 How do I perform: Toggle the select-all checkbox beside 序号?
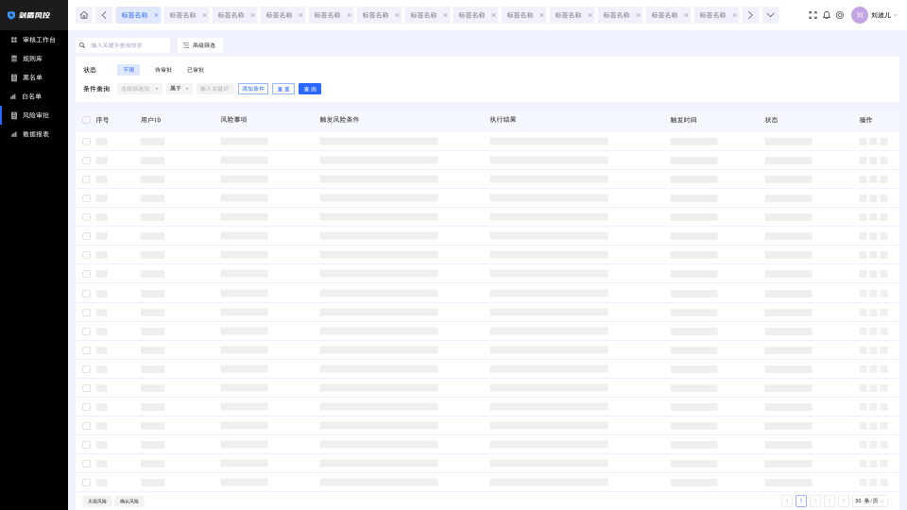tap(86, 120)
